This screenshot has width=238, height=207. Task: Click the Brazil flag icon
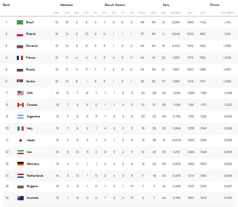click(20, 22)
